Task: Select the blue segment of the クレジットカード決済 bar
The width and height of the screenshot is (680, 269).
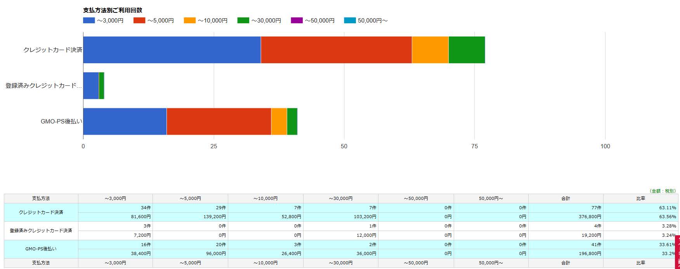Action: 172,50
